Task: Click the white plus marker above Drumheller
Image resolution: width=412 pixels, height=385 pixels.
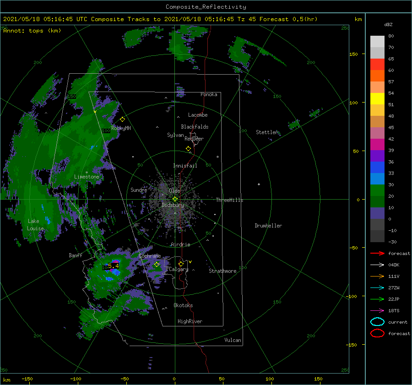Action: 259,184
